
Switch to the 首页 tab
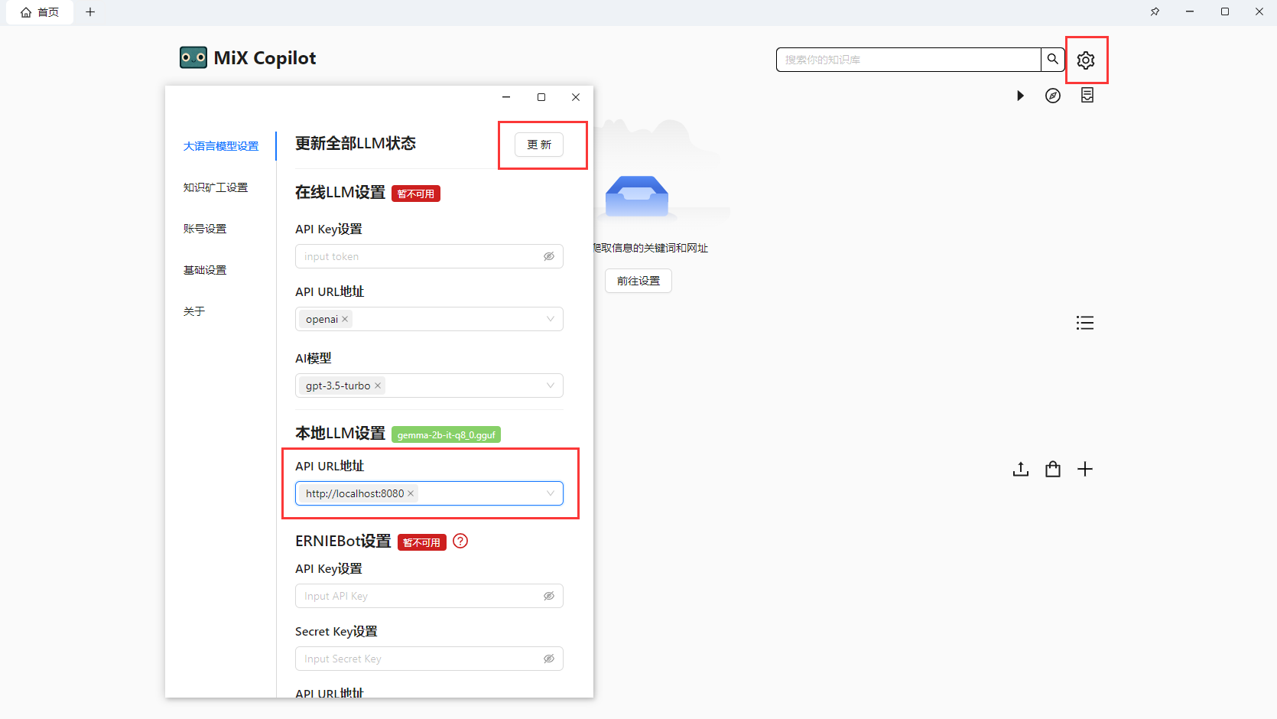40,12
